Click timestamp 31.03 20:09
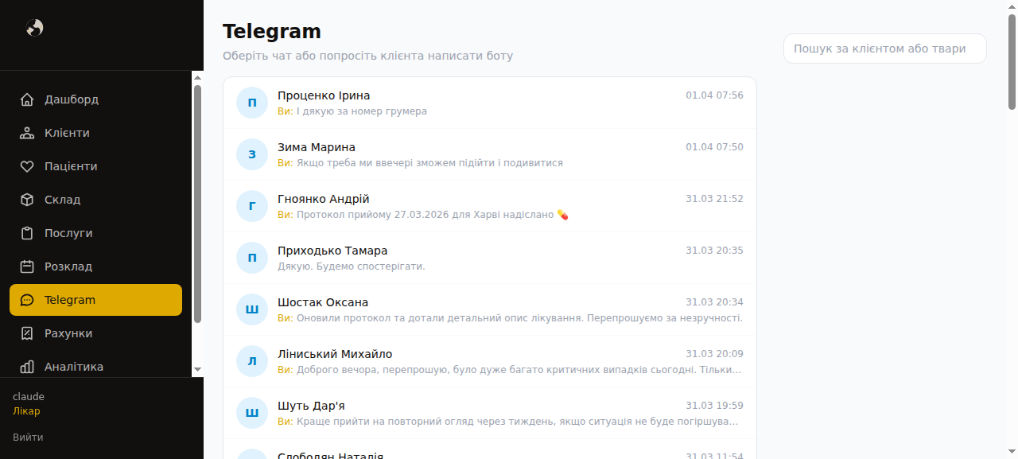1018x459 pixels. [x=715, y=354]
